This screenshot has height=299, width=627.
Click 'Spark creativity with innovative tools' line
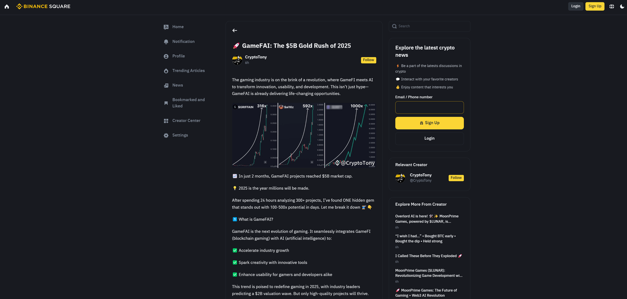tap(269, 263)
